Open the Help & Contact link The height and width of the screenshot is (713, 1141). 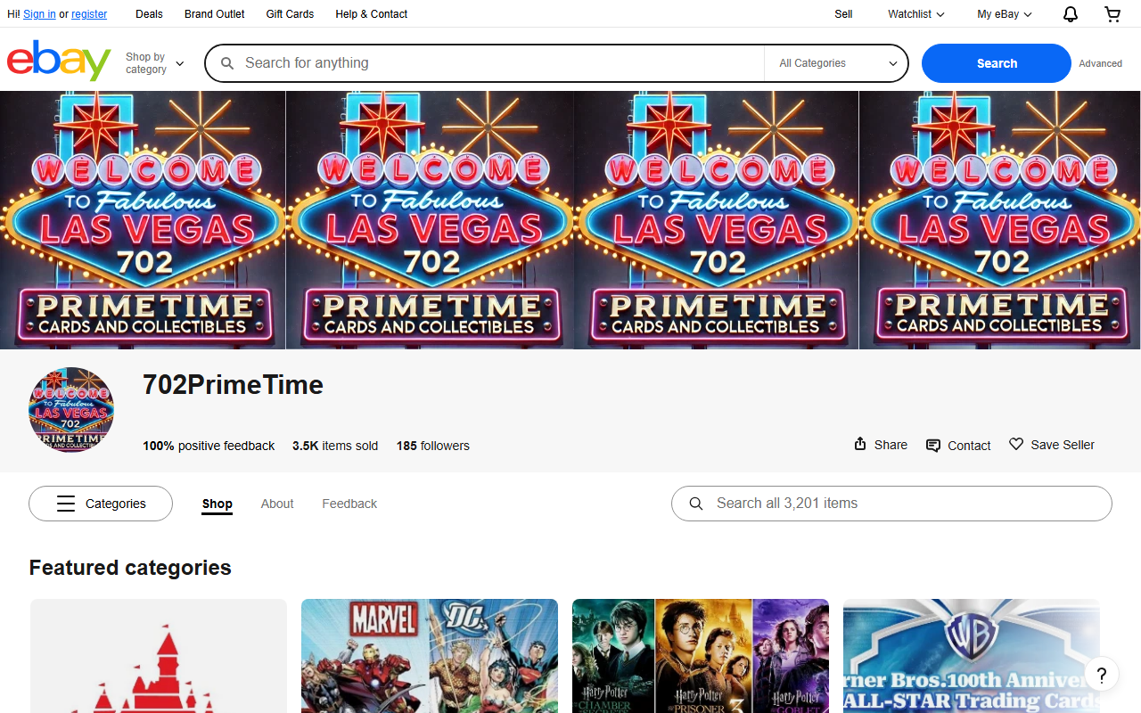[372, 14]
